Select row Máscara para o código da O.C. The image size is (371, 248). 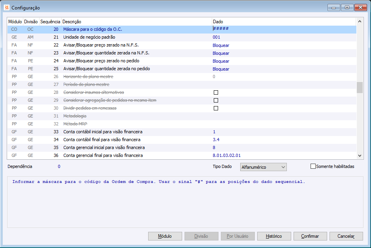coord(182,29)
